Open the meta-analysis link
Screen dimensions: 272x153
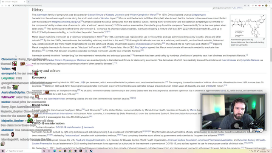pos(72,136)
